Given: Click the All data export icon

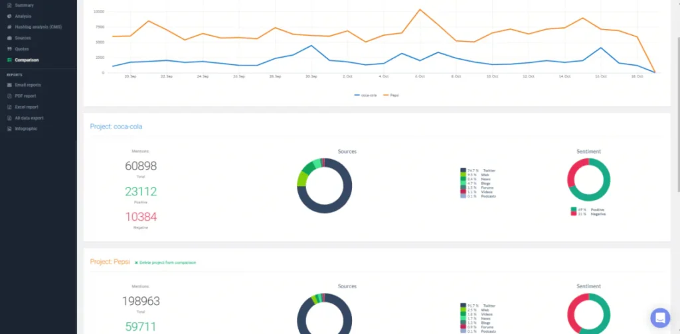Looking at the screenshot, I should pos(9,118).
